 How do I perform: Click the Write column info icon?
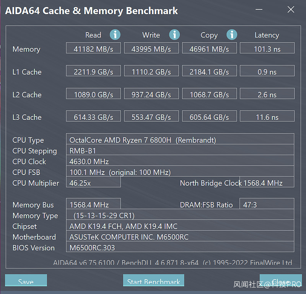(174, 35)
